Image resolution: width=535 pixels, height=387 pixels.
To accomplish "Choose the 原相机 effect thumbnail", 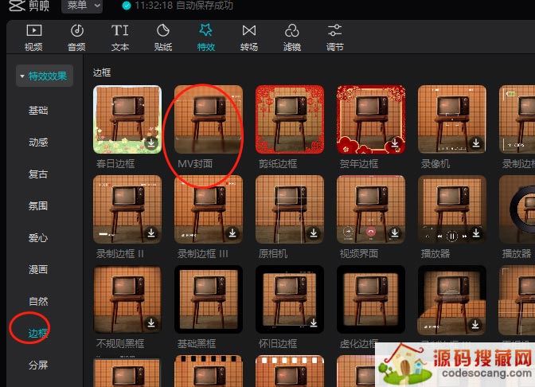I will point(290,209).
